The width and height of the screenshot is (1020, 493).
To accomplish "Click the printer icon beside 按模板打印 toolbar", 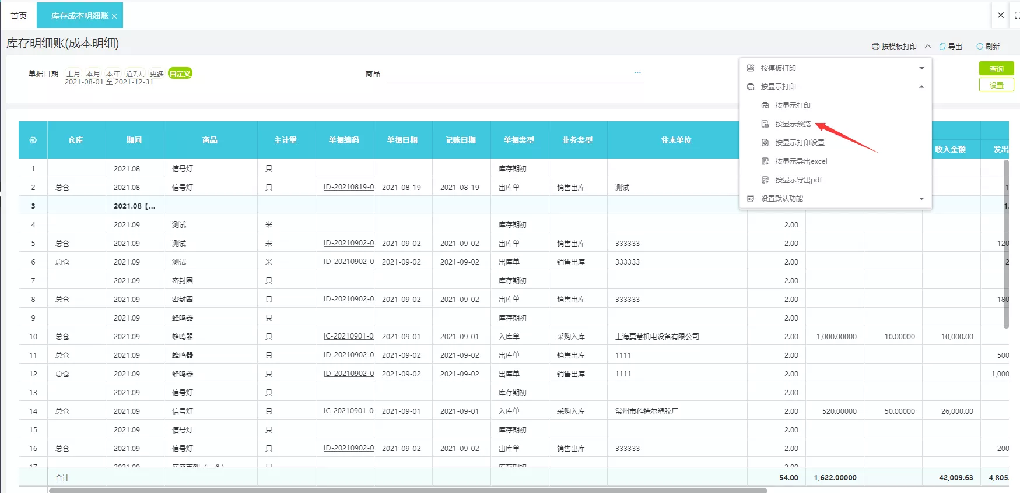I will (x=875, y=47).
